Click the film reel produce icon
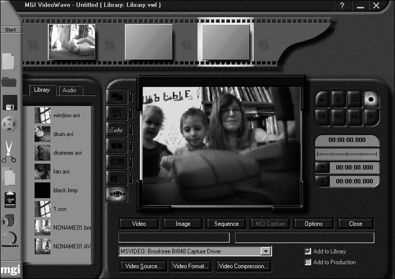This screenshot has width=395, height=279. (9, 124)
